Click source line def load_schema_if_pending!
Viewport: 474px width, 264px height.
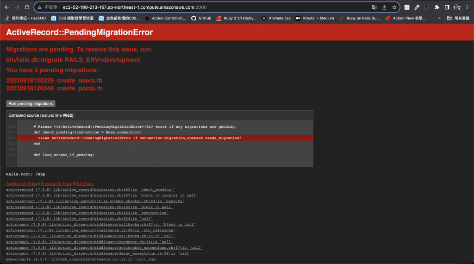pyautogui.click(x=64, y=155)
